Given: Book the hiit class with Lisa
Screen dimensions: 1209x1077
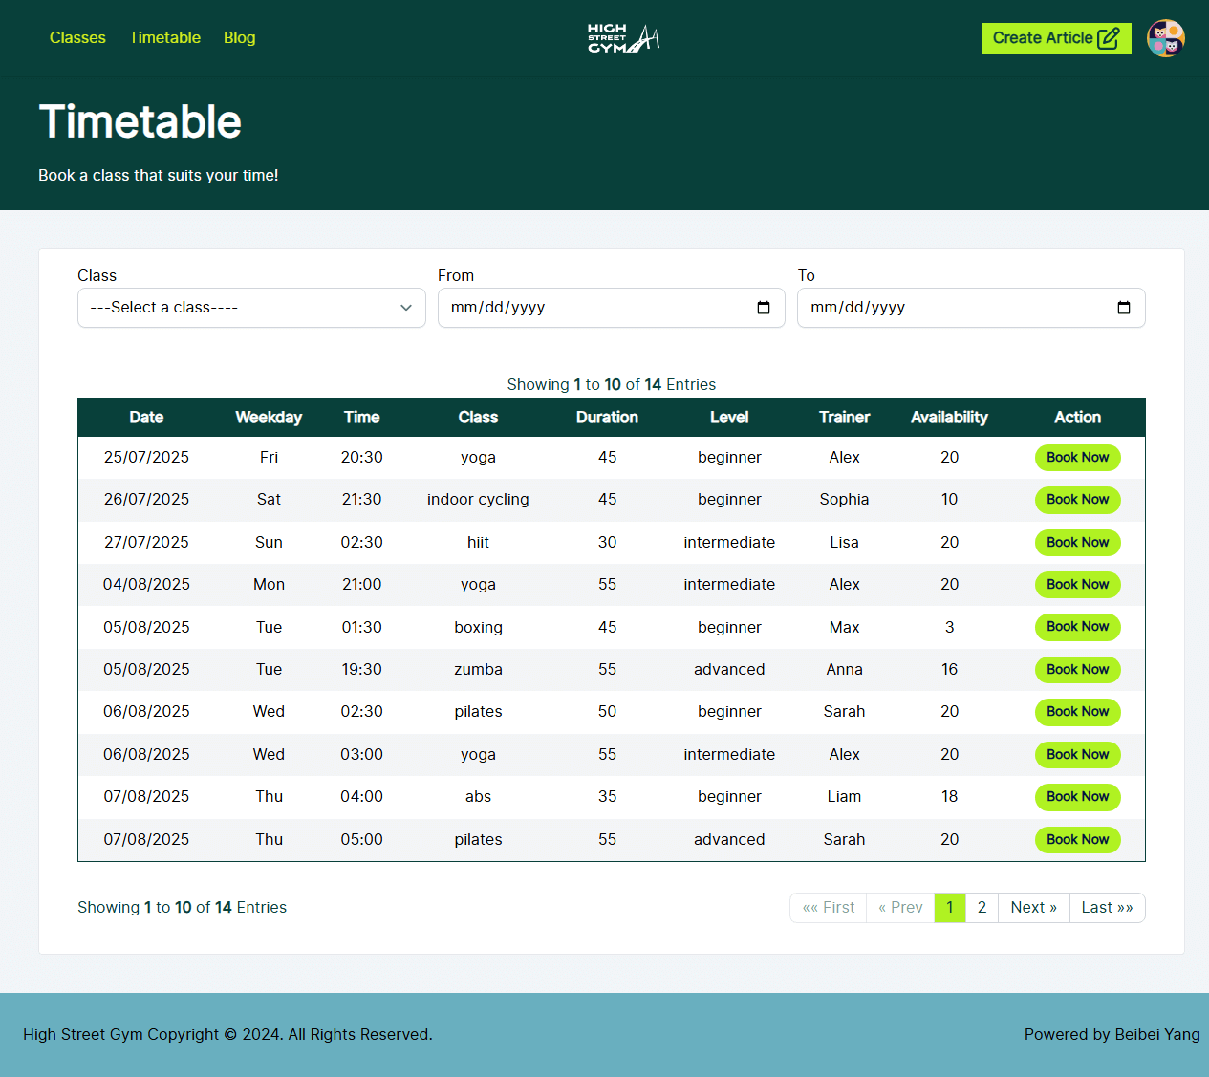Looking at the screenshot, I should click(x=1077, y=543).
